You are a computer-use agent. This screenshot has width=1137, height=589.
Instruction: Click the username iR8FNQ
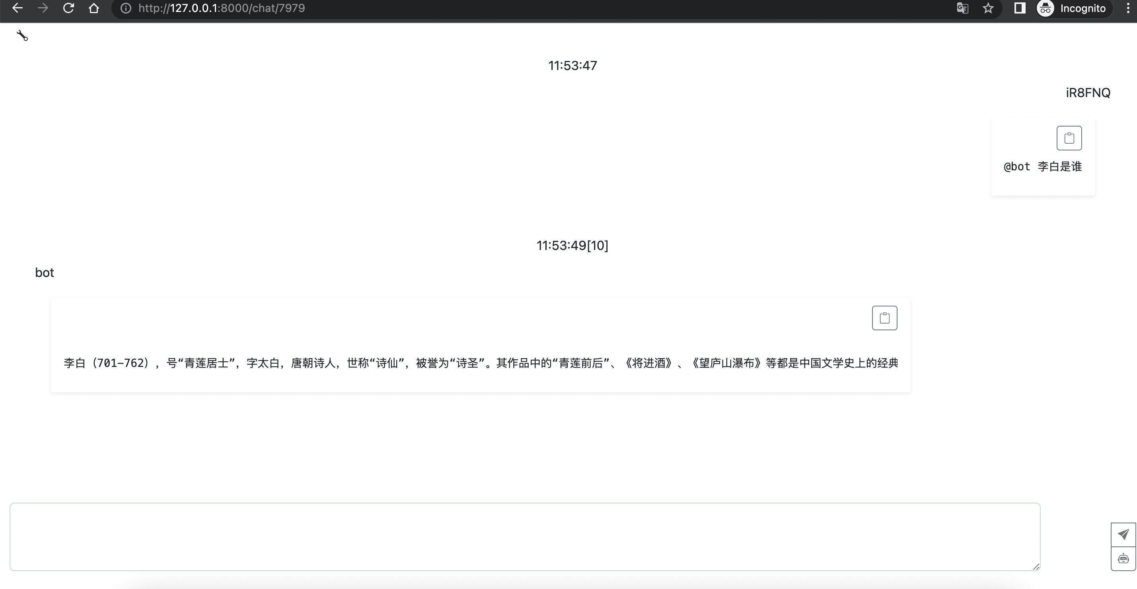coord(1088,93)
